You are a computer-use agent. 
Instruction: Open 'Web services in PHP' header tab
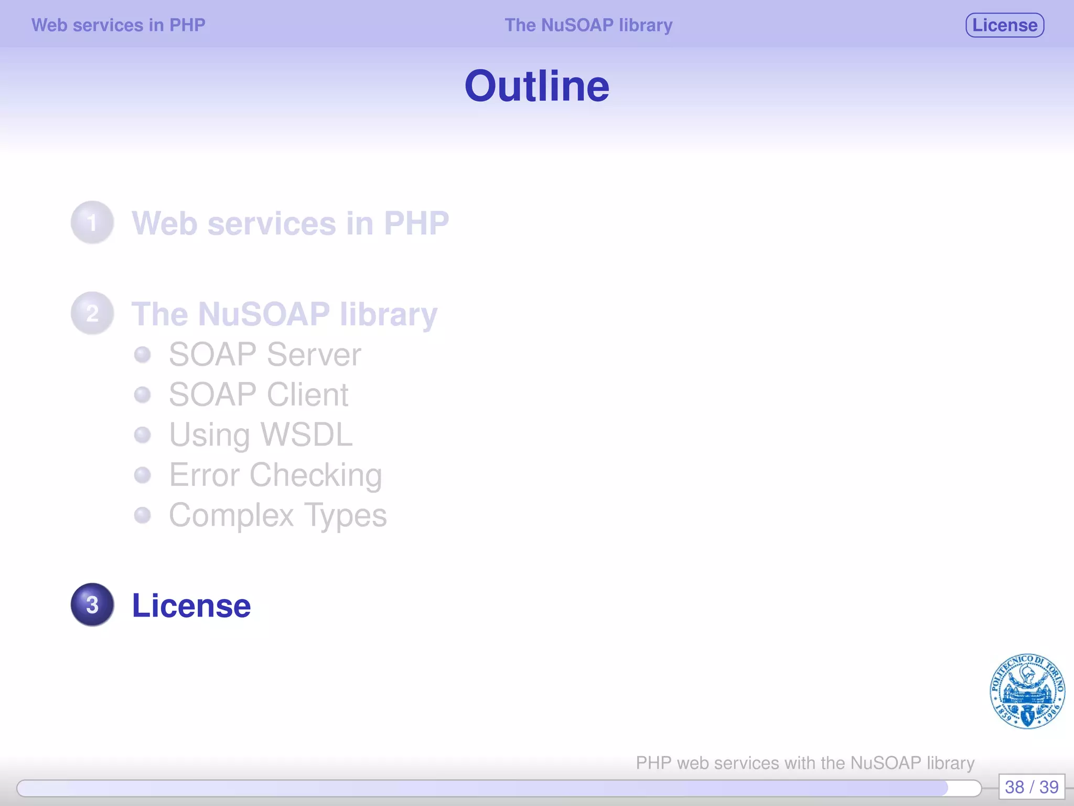pos(119,25)
